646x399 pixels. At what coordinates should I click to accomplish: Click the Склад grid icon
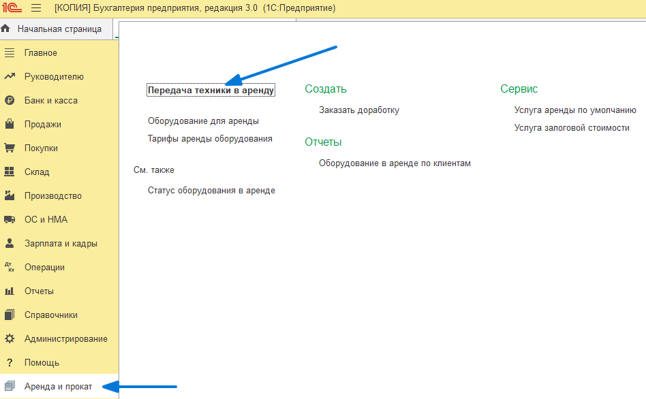click(10, 172)
